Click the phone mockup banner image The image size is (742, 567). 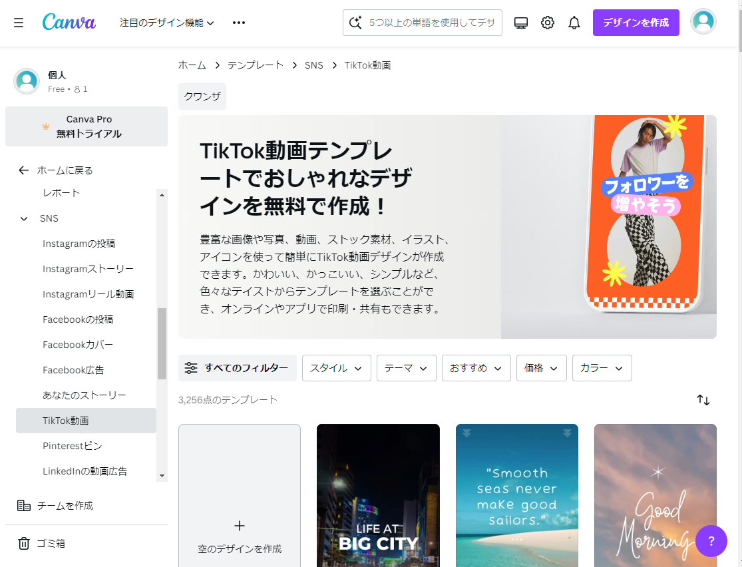pos(609,227)
